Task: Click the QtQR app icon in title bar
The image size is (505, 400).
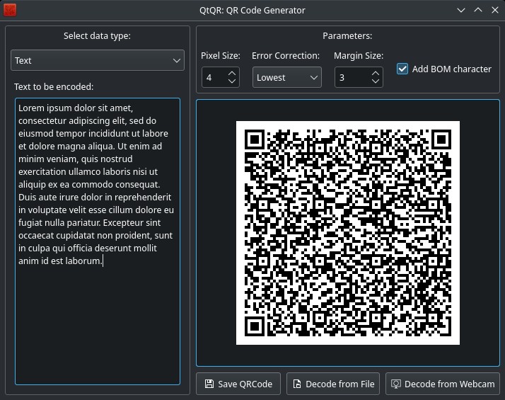Action: coord(10,10)
